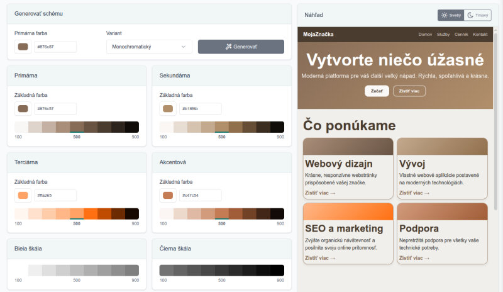Click the Akcentová base color swatch
Image resolution: width=503 pixels, height=292 pixels.
click(x=168, y=195)
